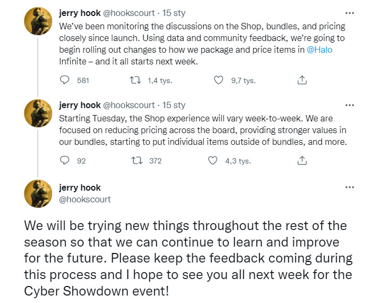
Task: Click jerry hook name on first tweet
Action: tap(79, 13)
